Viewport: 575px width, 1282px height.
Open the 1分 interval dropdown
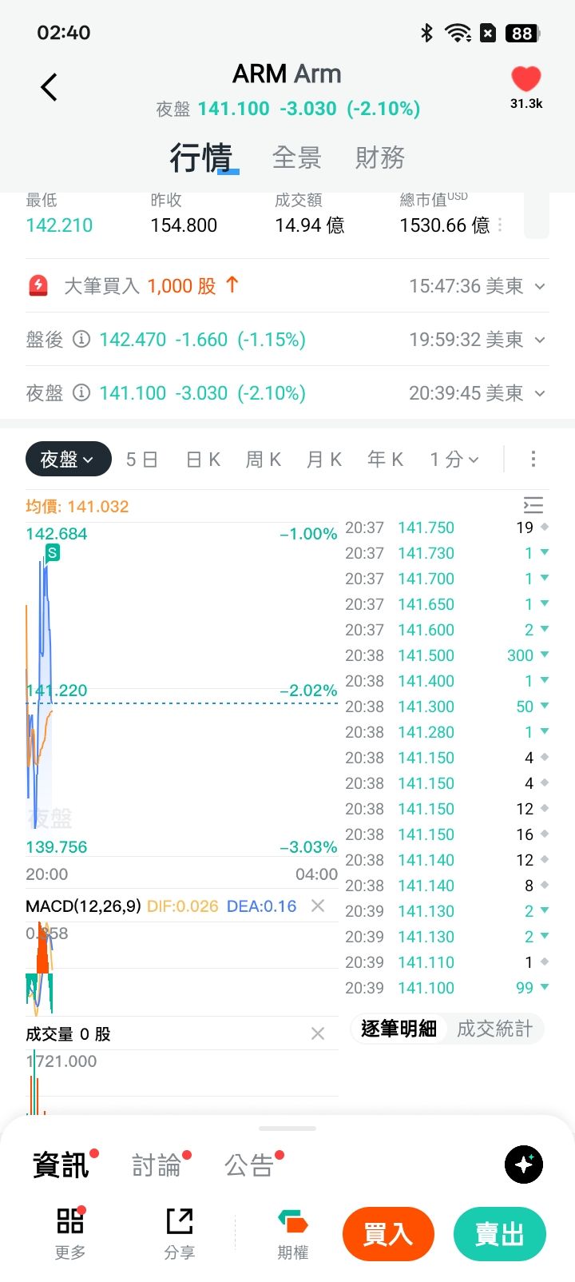(454, 459)
